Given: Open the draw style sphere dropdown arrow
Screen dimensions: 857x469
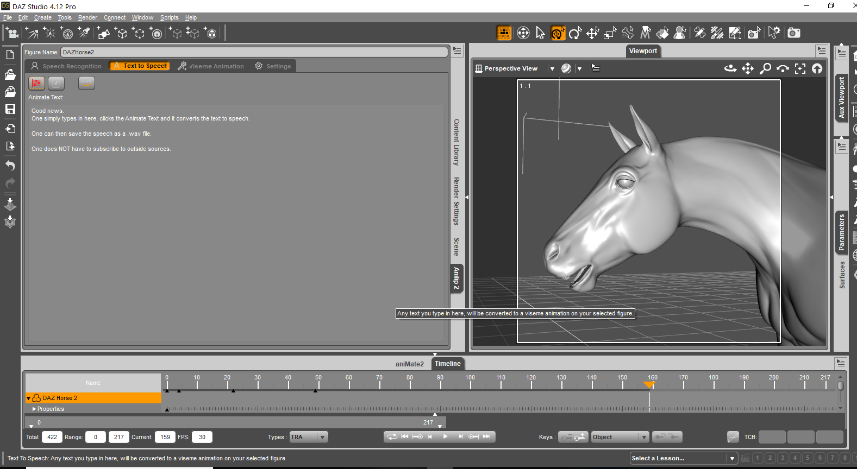Looking at the screenshot, I should coord(579,69).
